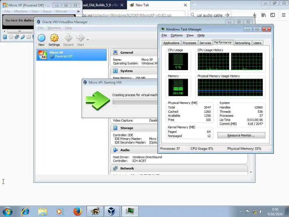Switch to the Processes tab

coord(189,43)
